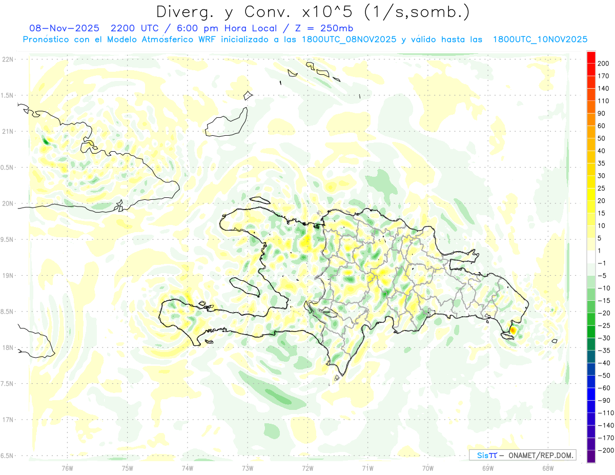Click latitude label "21N"
The width and height of the screenshot is (615, 475).
click(x=8, y=131)
